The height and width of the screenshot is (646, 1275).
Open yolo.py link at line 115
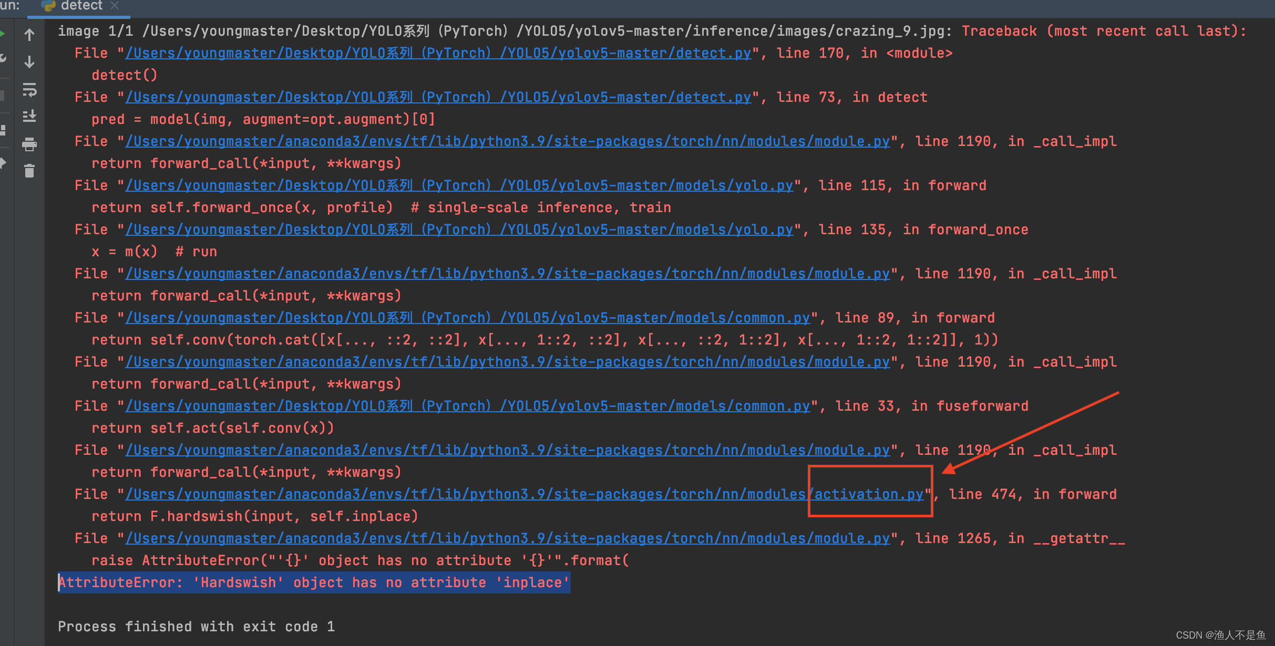pyautogui.click(x=459, y=185)
